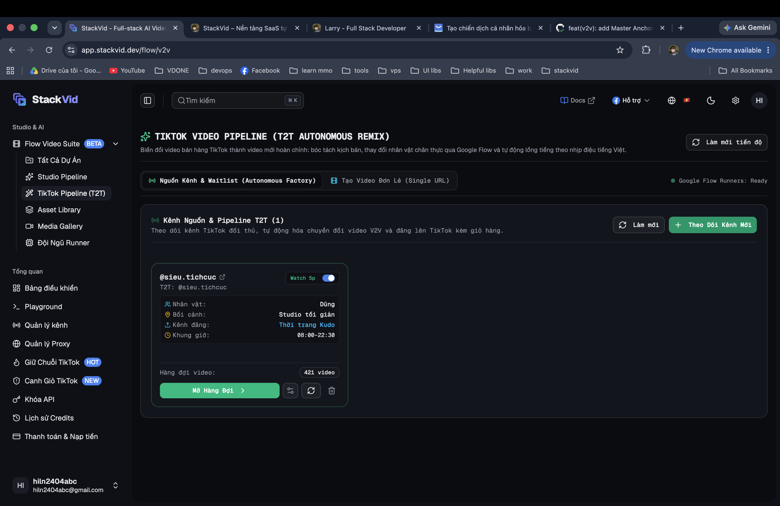Open the stackvid bookmarks folder
The height and width of the screenshot is (506, 780).
[x=560, y=70]
